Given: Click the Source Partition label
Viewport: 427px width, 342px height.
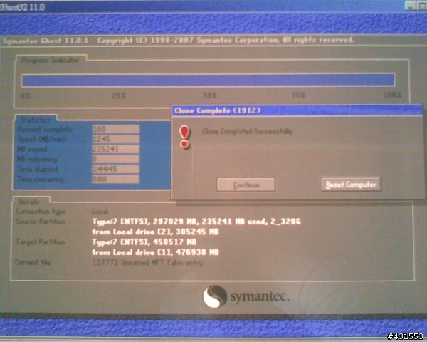Looking at the screenshot, I should pos(41,222).
